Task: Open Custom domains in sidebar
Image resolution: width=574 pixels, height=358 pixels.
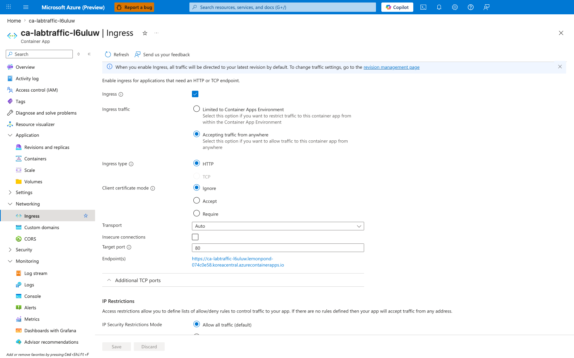Action: pyautogui.click(x=42, y=227)
